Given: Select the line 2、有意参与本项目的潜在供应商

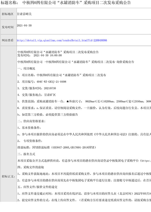Looking at the screenshot, I should click(x=84, y=180).
